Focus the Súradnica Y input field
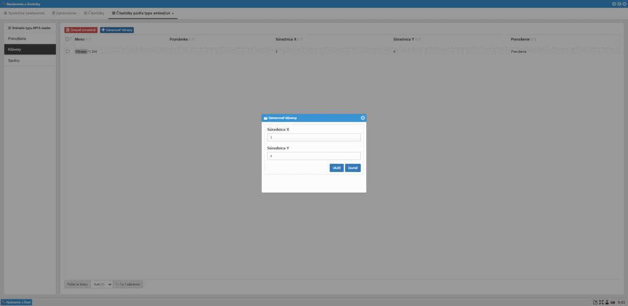 313,156
